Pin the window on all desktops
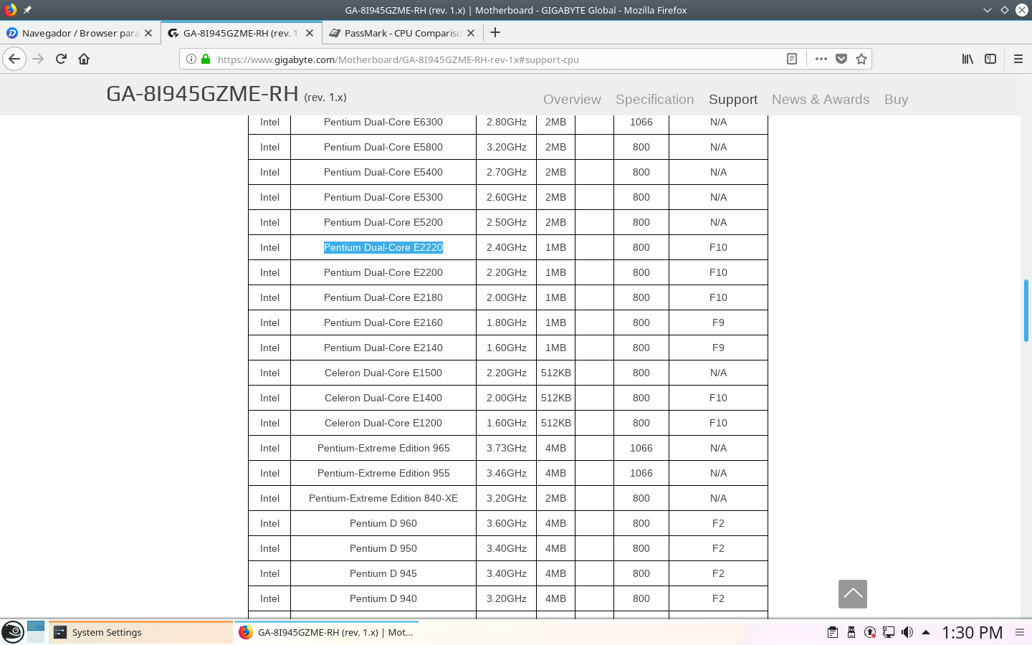 click(27, 10)
